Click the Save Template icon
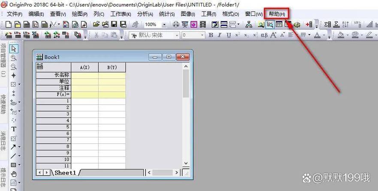The image size is (378, 191). pos(123,24)
